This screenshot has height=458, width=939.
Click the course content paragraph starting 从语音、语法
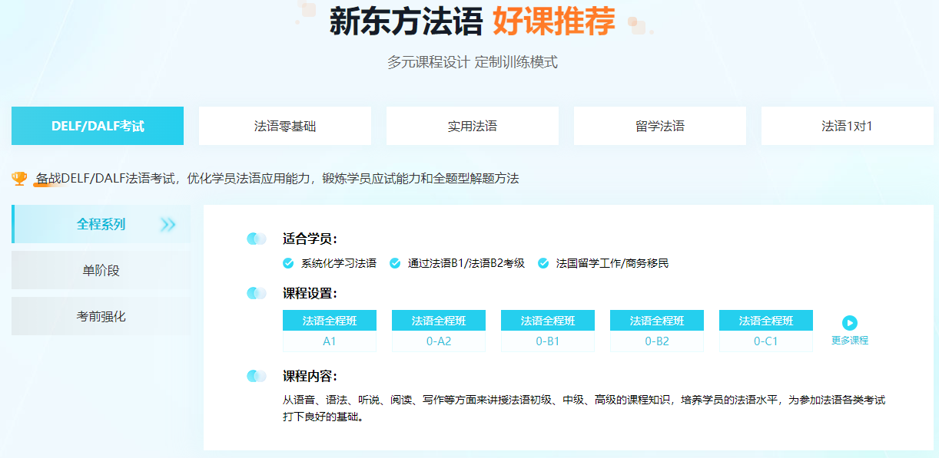tap(584, 409)
